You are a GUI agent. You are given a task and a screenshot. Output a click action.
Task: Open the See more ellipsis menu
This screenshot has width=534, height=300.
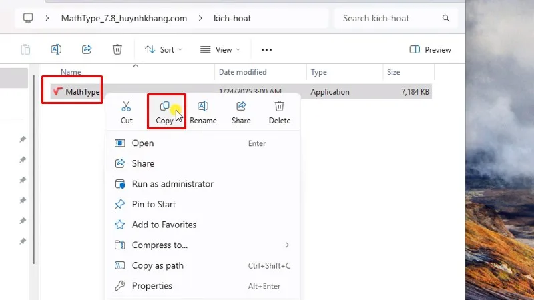point(266,49)
